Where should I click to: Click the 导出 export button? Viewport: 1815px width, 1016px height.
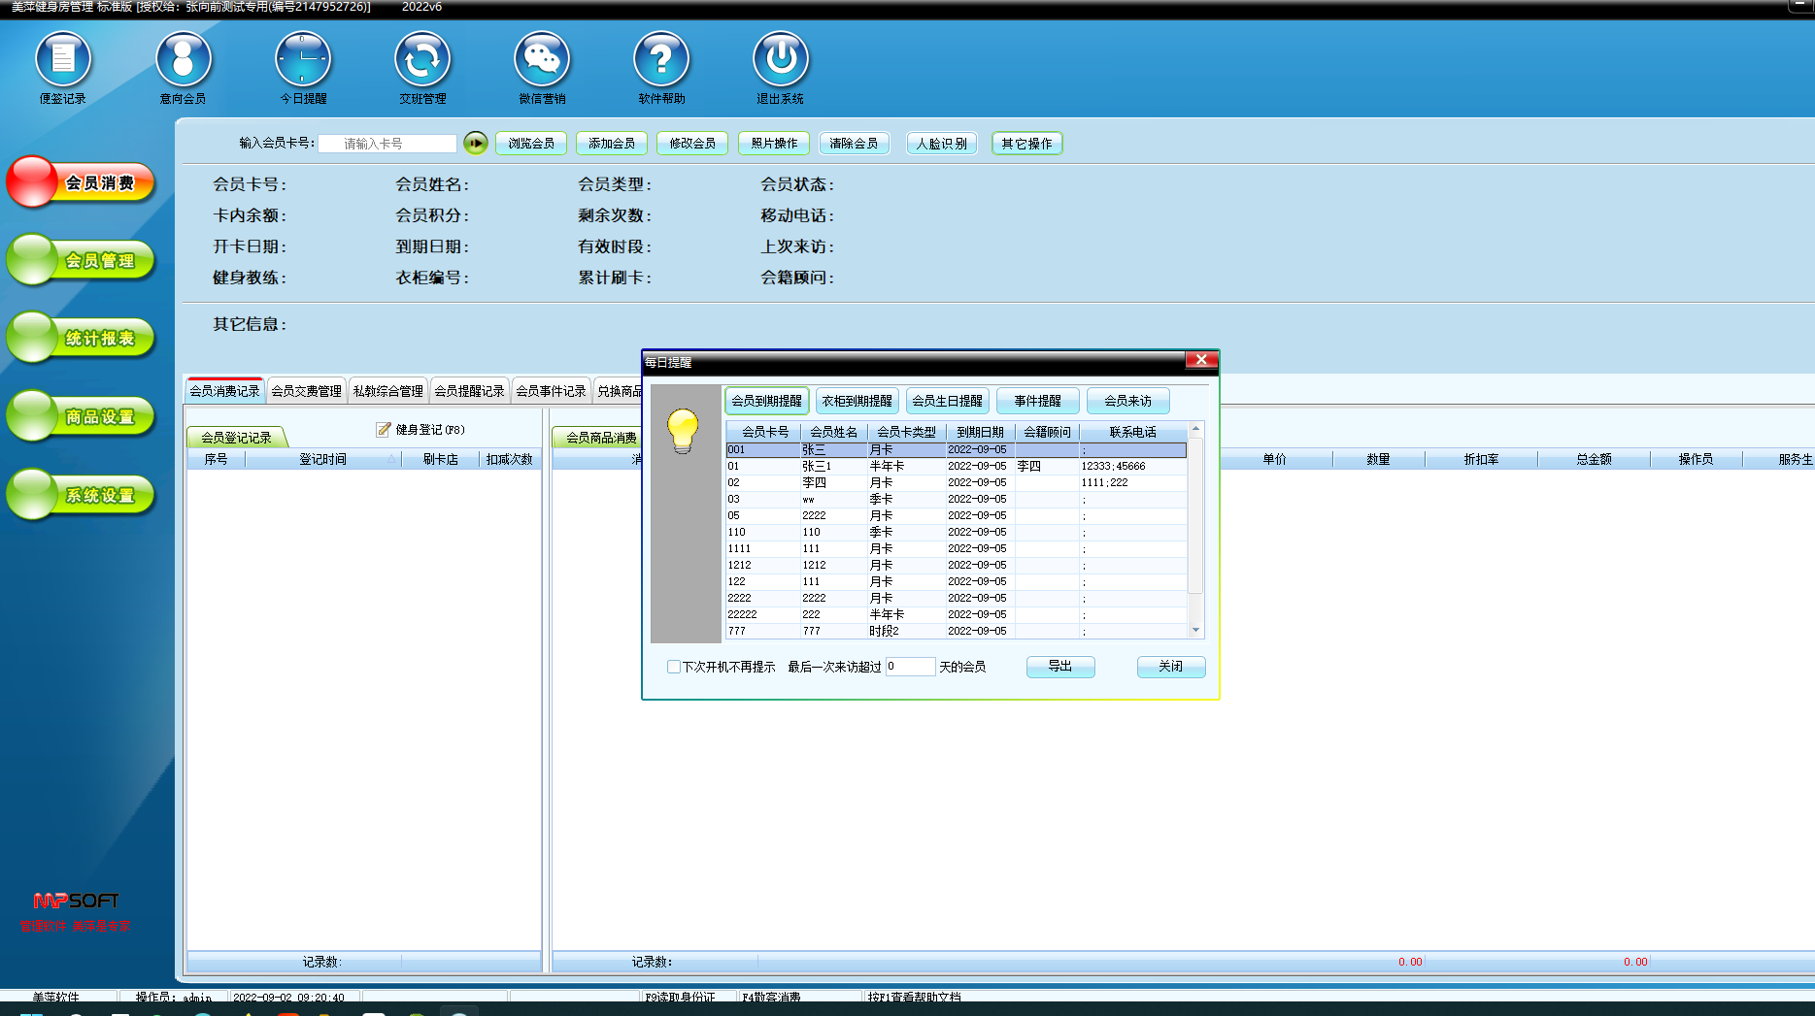coord(1059,667)
